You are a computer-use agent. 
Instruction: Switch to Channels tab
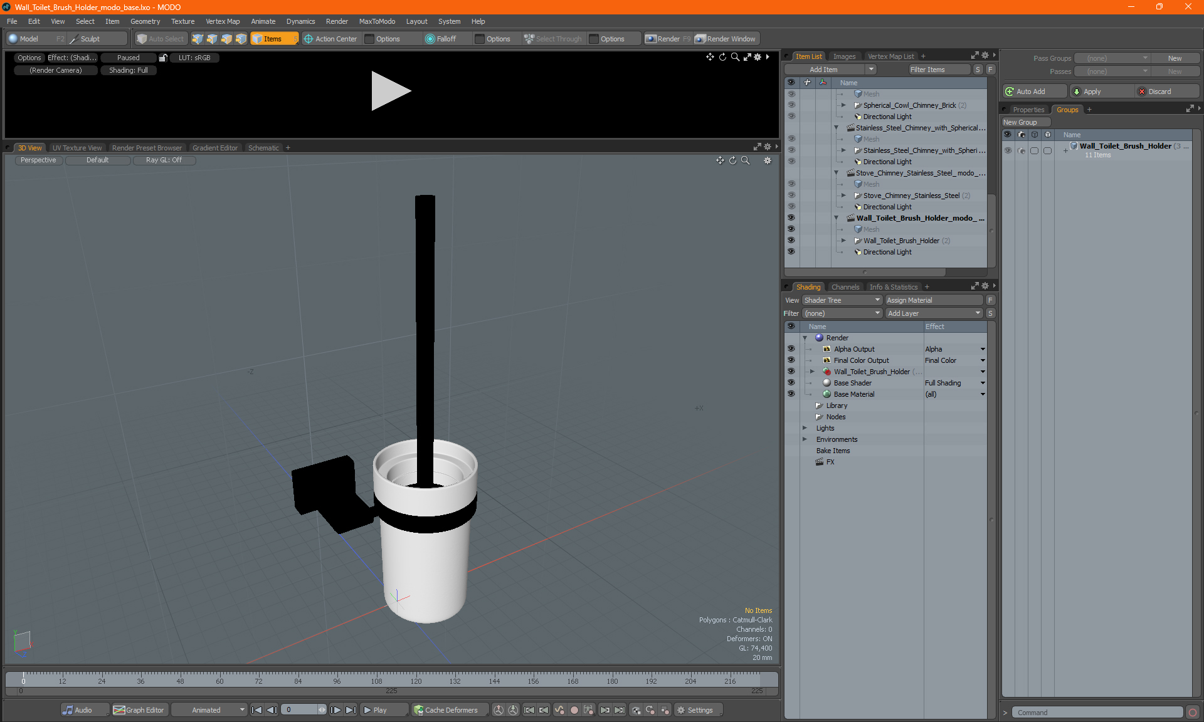point(845,287)
